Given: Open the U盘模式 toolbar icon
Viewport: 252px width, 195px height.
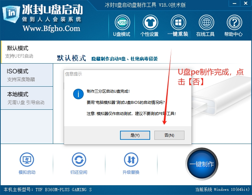Looking at the screenshot, I should point(121,23).
